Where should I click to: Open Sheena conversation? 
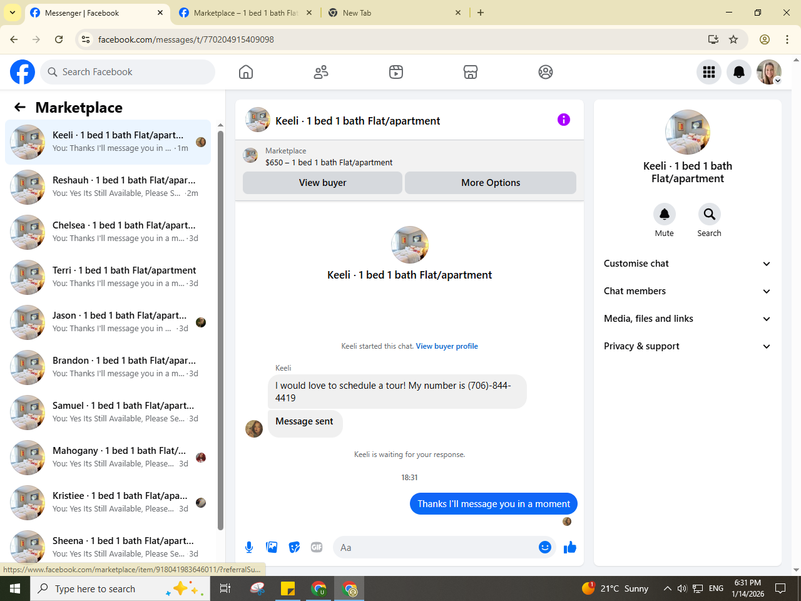[x=108, y=547]
